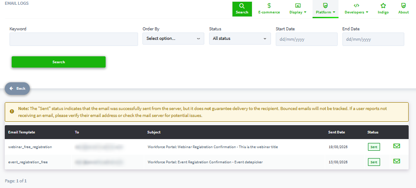Click the Sent badge in the first row
The image size is (416, 188).
pyautogui.click(x=374, y=147)
